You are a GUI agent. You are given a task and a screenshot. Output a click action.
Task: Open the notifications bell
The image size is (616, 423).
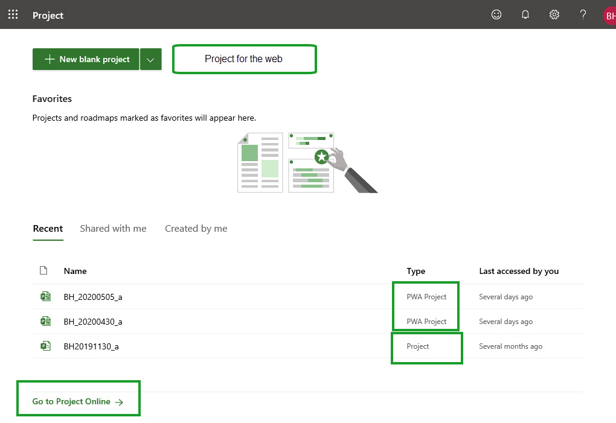click(x=525, y=14)
